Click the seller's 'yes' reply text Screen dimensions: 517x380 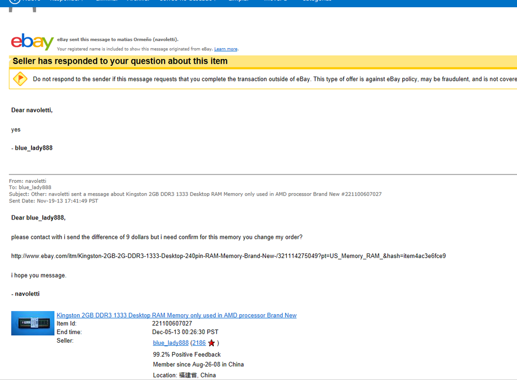click(x=16, y=129)
